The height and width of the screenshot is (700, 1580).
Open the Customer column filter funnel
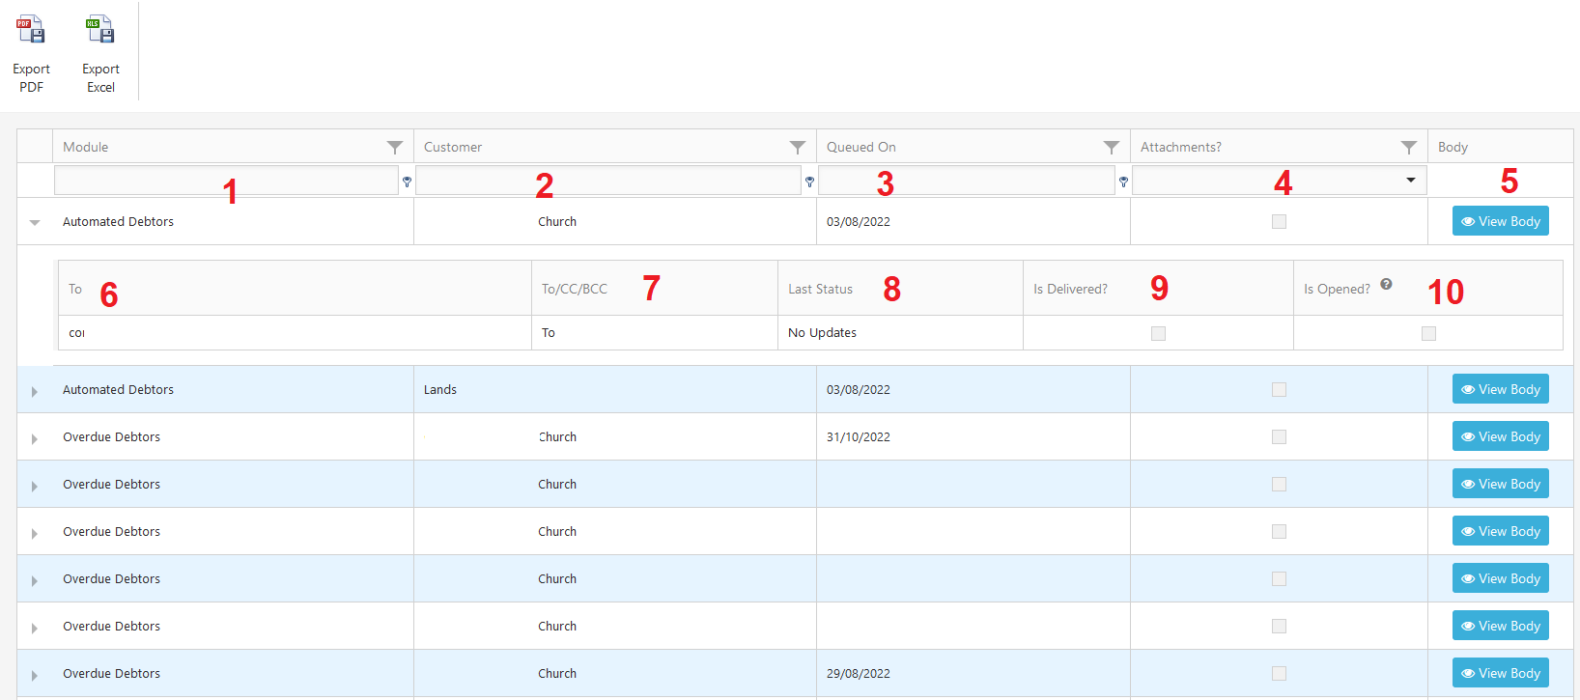point(798,147)
